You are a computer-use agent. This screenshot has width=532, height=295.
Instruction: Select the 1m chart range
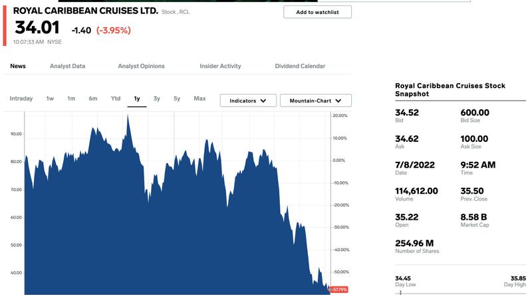[71, 99]
